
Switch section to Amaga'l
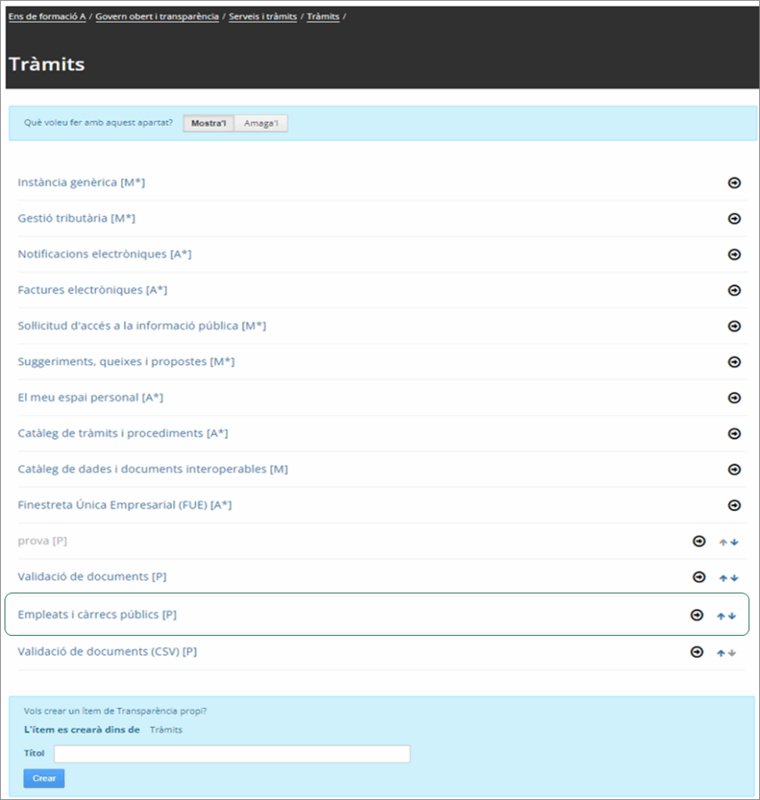[261, 123]
